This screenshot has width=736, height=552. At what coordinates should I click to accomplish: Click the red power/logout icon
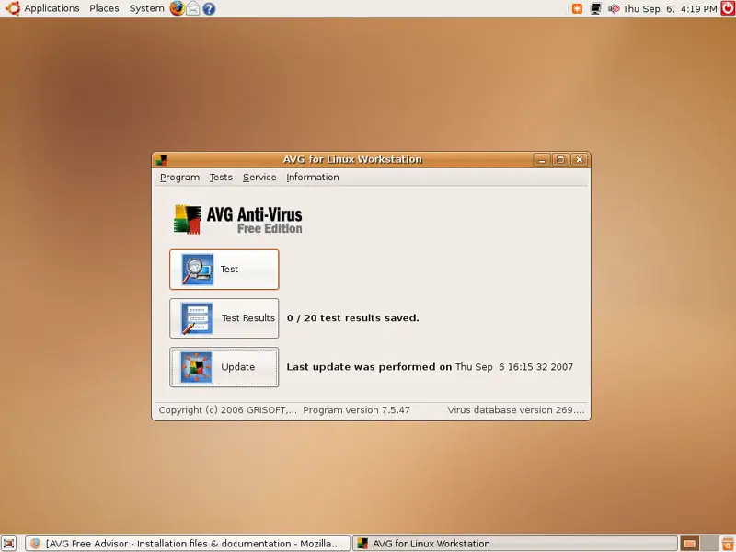pyautogui.click(x=727, y=8)
